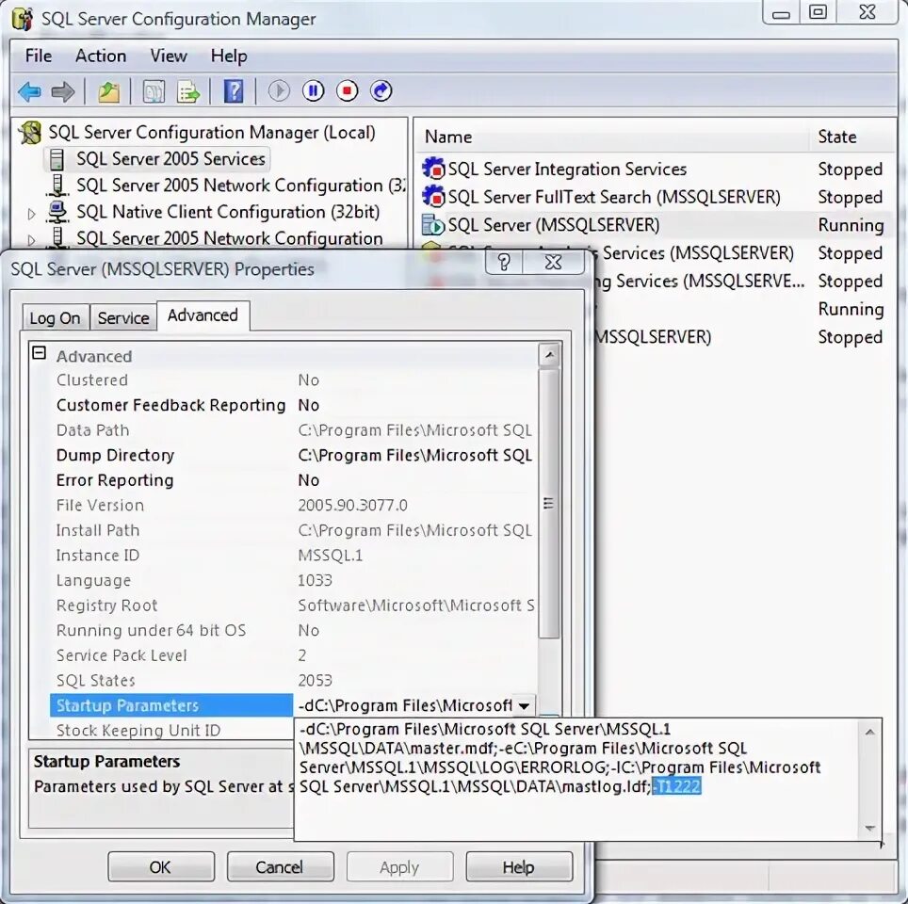Select the Error Reporting property
The width and height of the screenshot is (908, 904).
point(115,480)
